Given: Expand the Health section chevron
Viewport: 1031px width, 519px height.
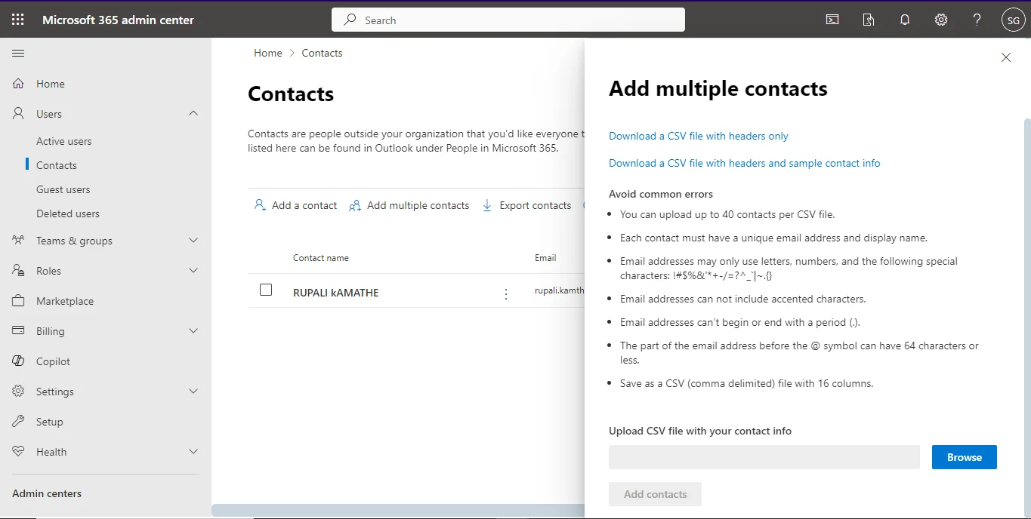Looking at the screenshot, I should (x=193, y=451).
